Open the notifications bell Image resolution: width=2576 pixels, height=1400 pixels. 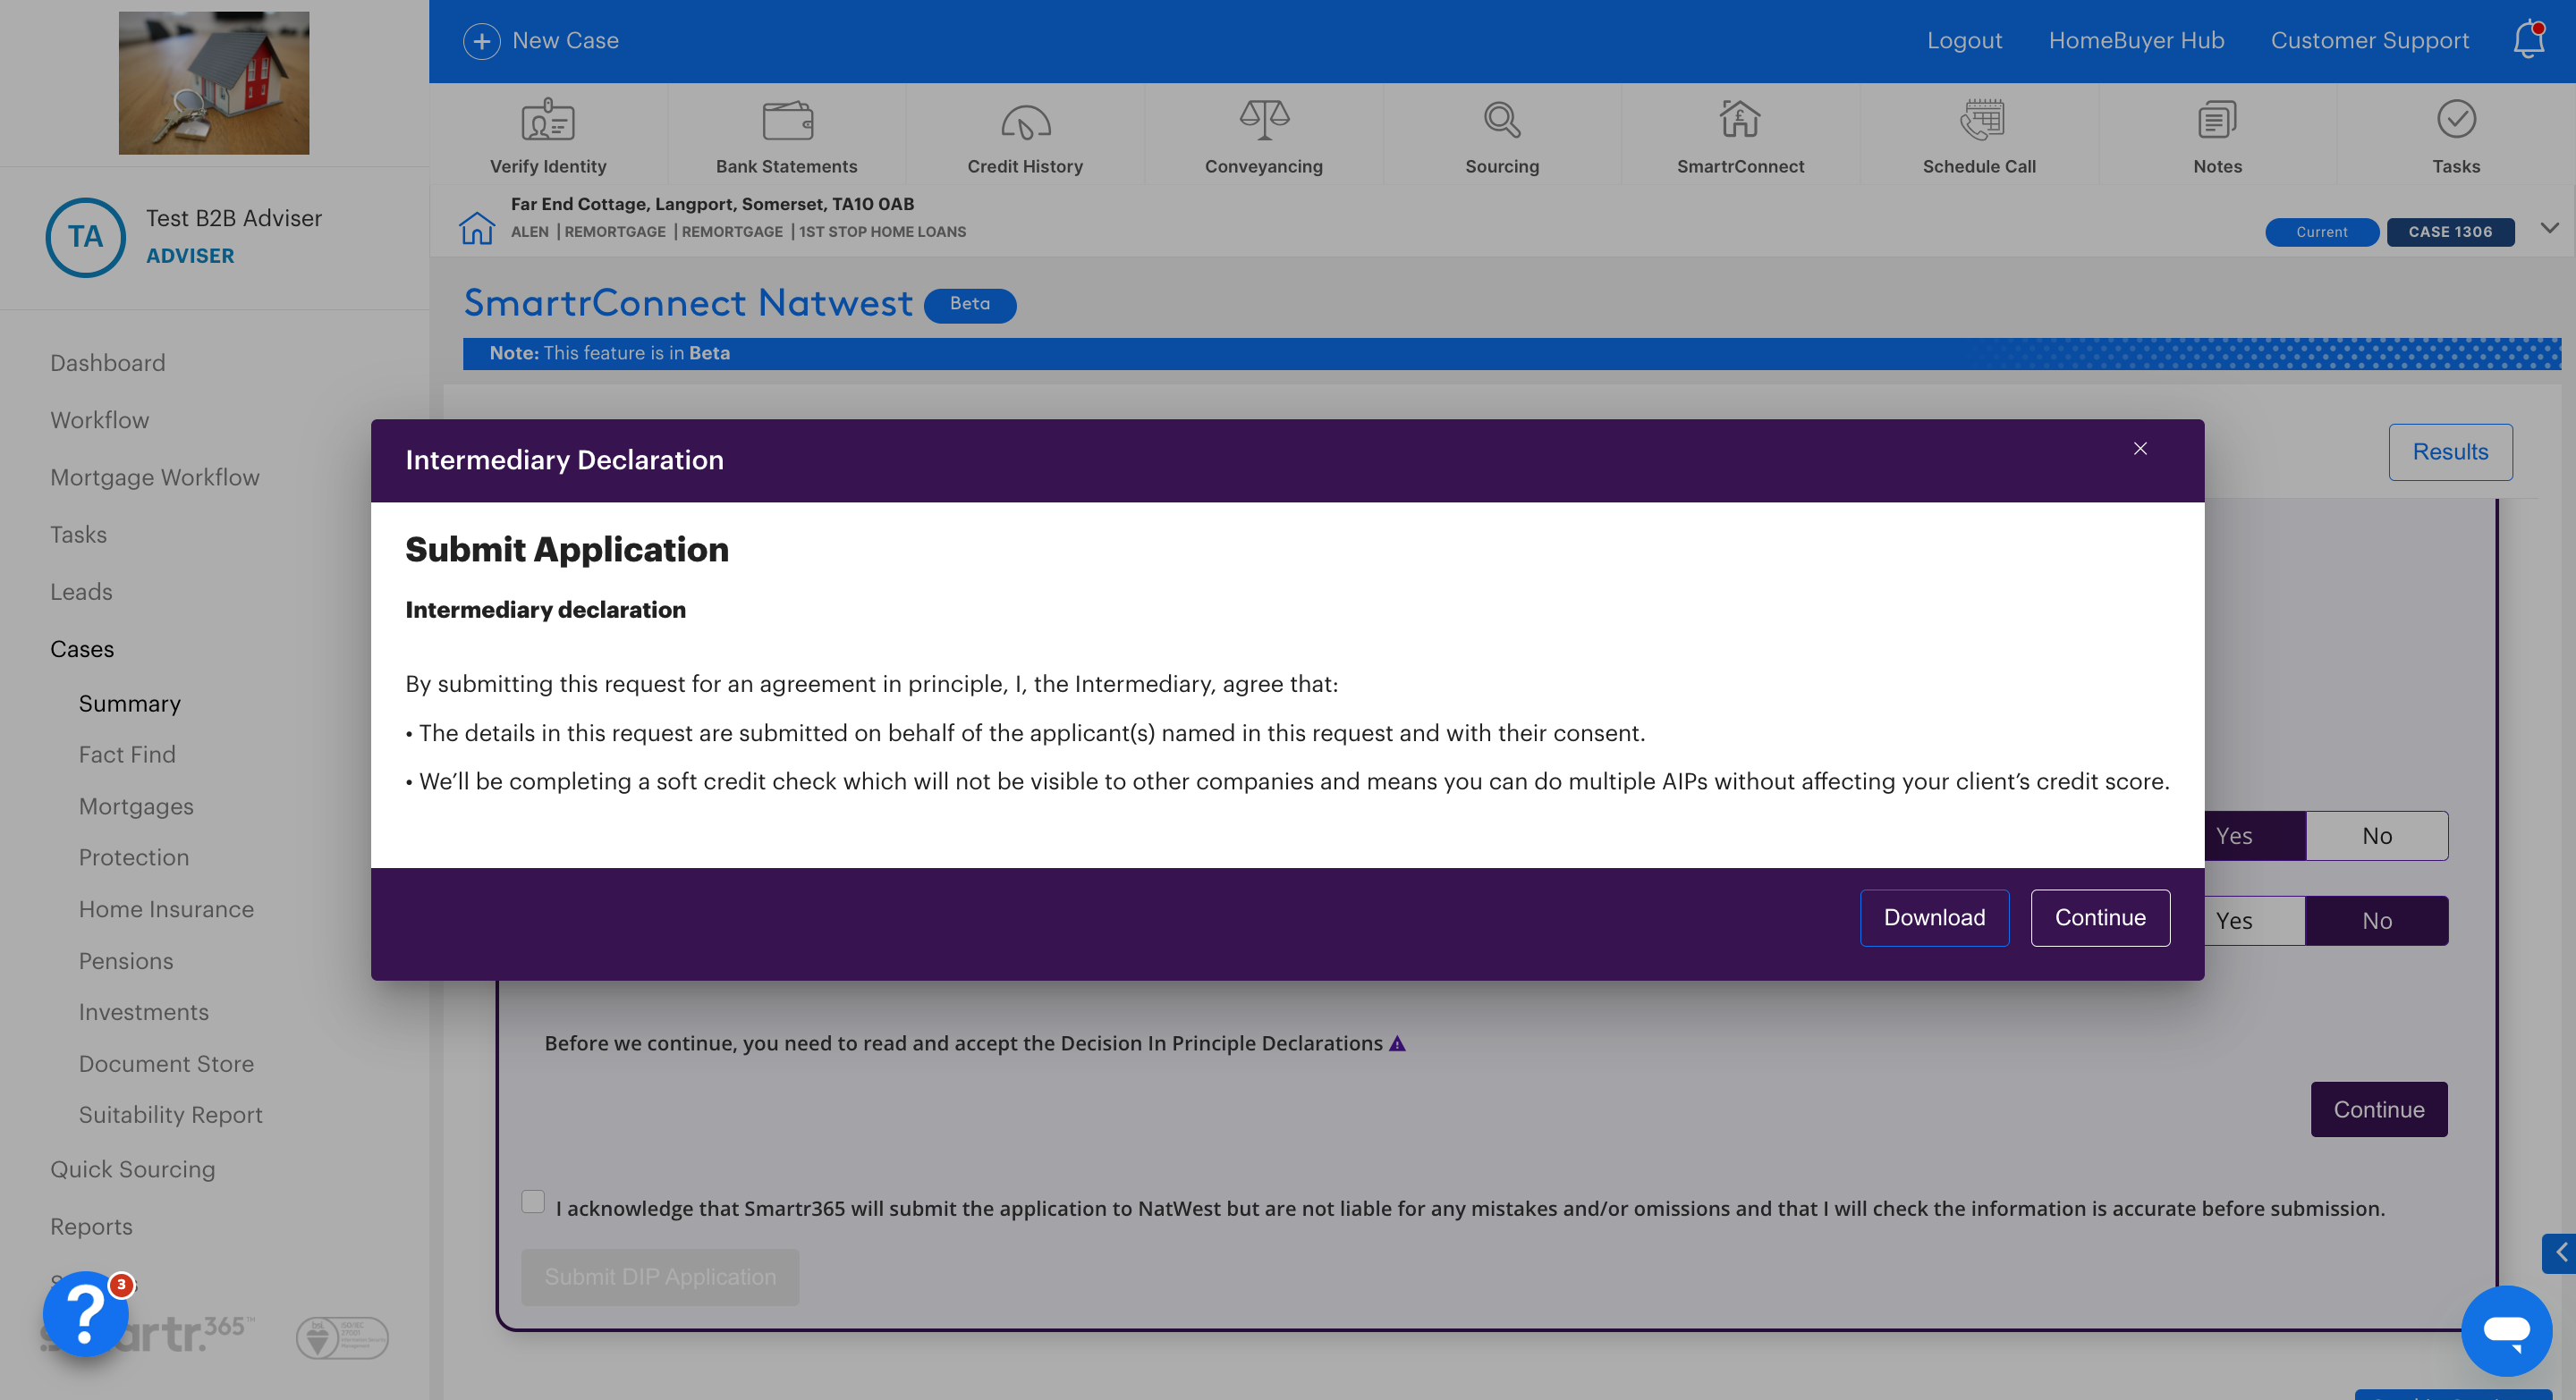(2529, 39)
